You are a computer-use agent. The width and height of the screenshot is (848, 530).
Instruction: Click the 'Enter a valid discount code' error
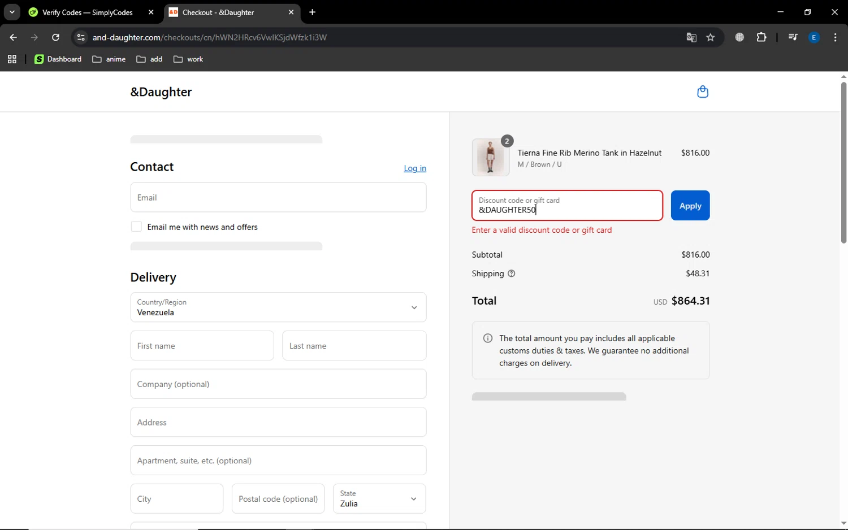(x=542, y=230)
